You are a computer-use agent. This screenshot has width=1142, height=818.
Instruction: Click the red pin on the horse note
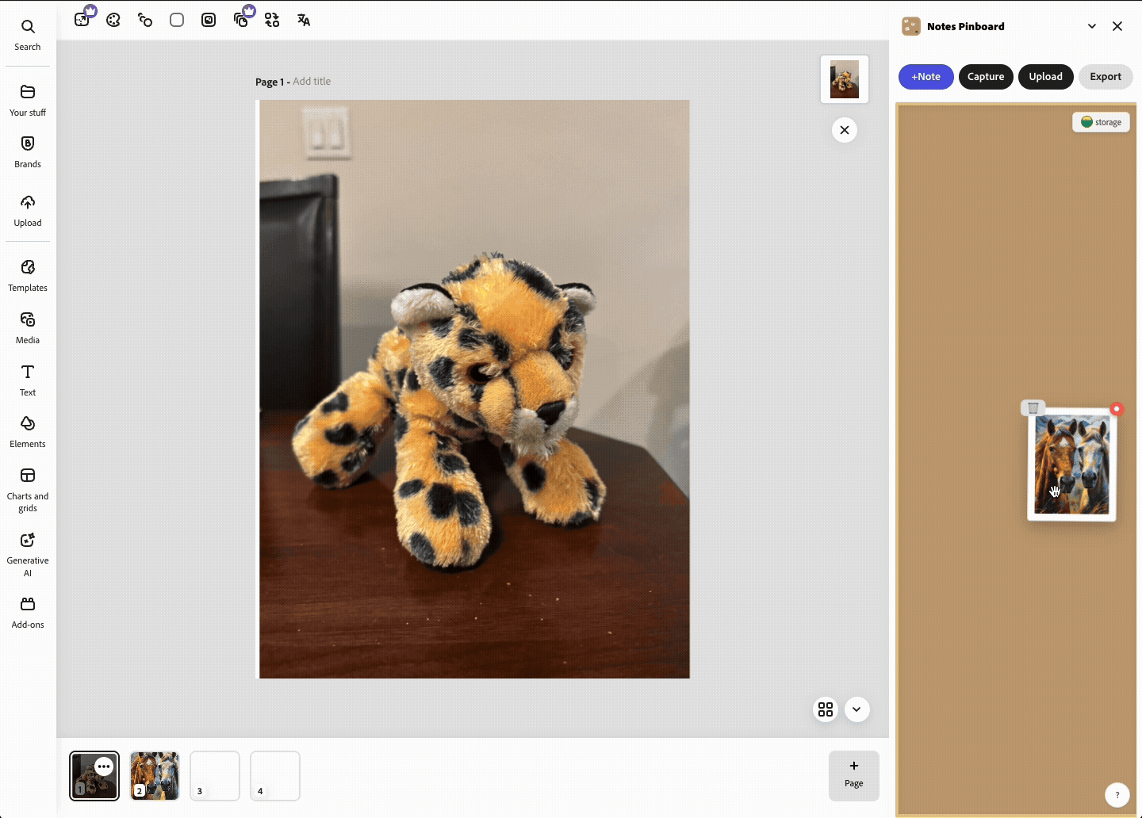coord(1117,409)
